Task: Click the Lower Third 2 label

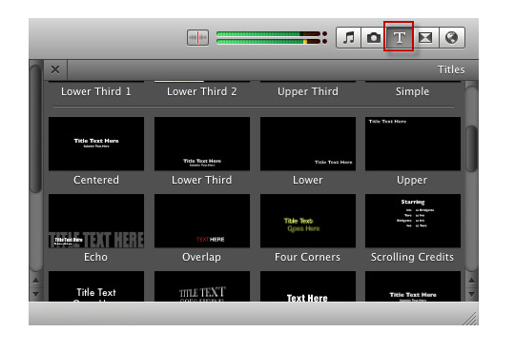Action: pyautogui.click(x=201, y=91)
